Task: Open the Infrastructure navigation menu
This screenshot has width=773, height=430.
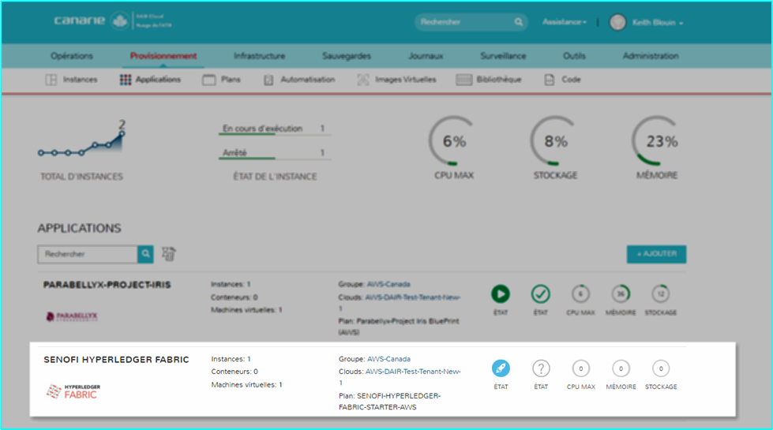Action: pos(259,56)
